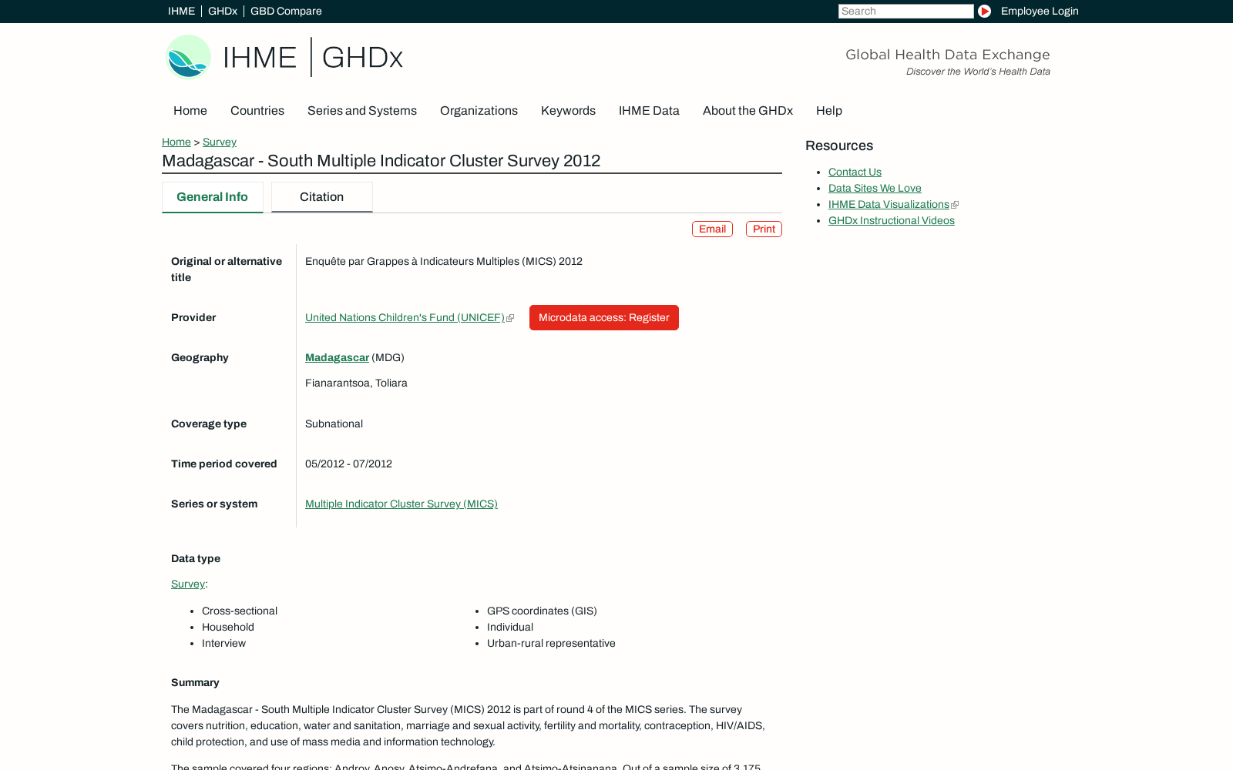Screen dimensions: 1233x770
Task: Click Employee Login
Action: 1040,11
